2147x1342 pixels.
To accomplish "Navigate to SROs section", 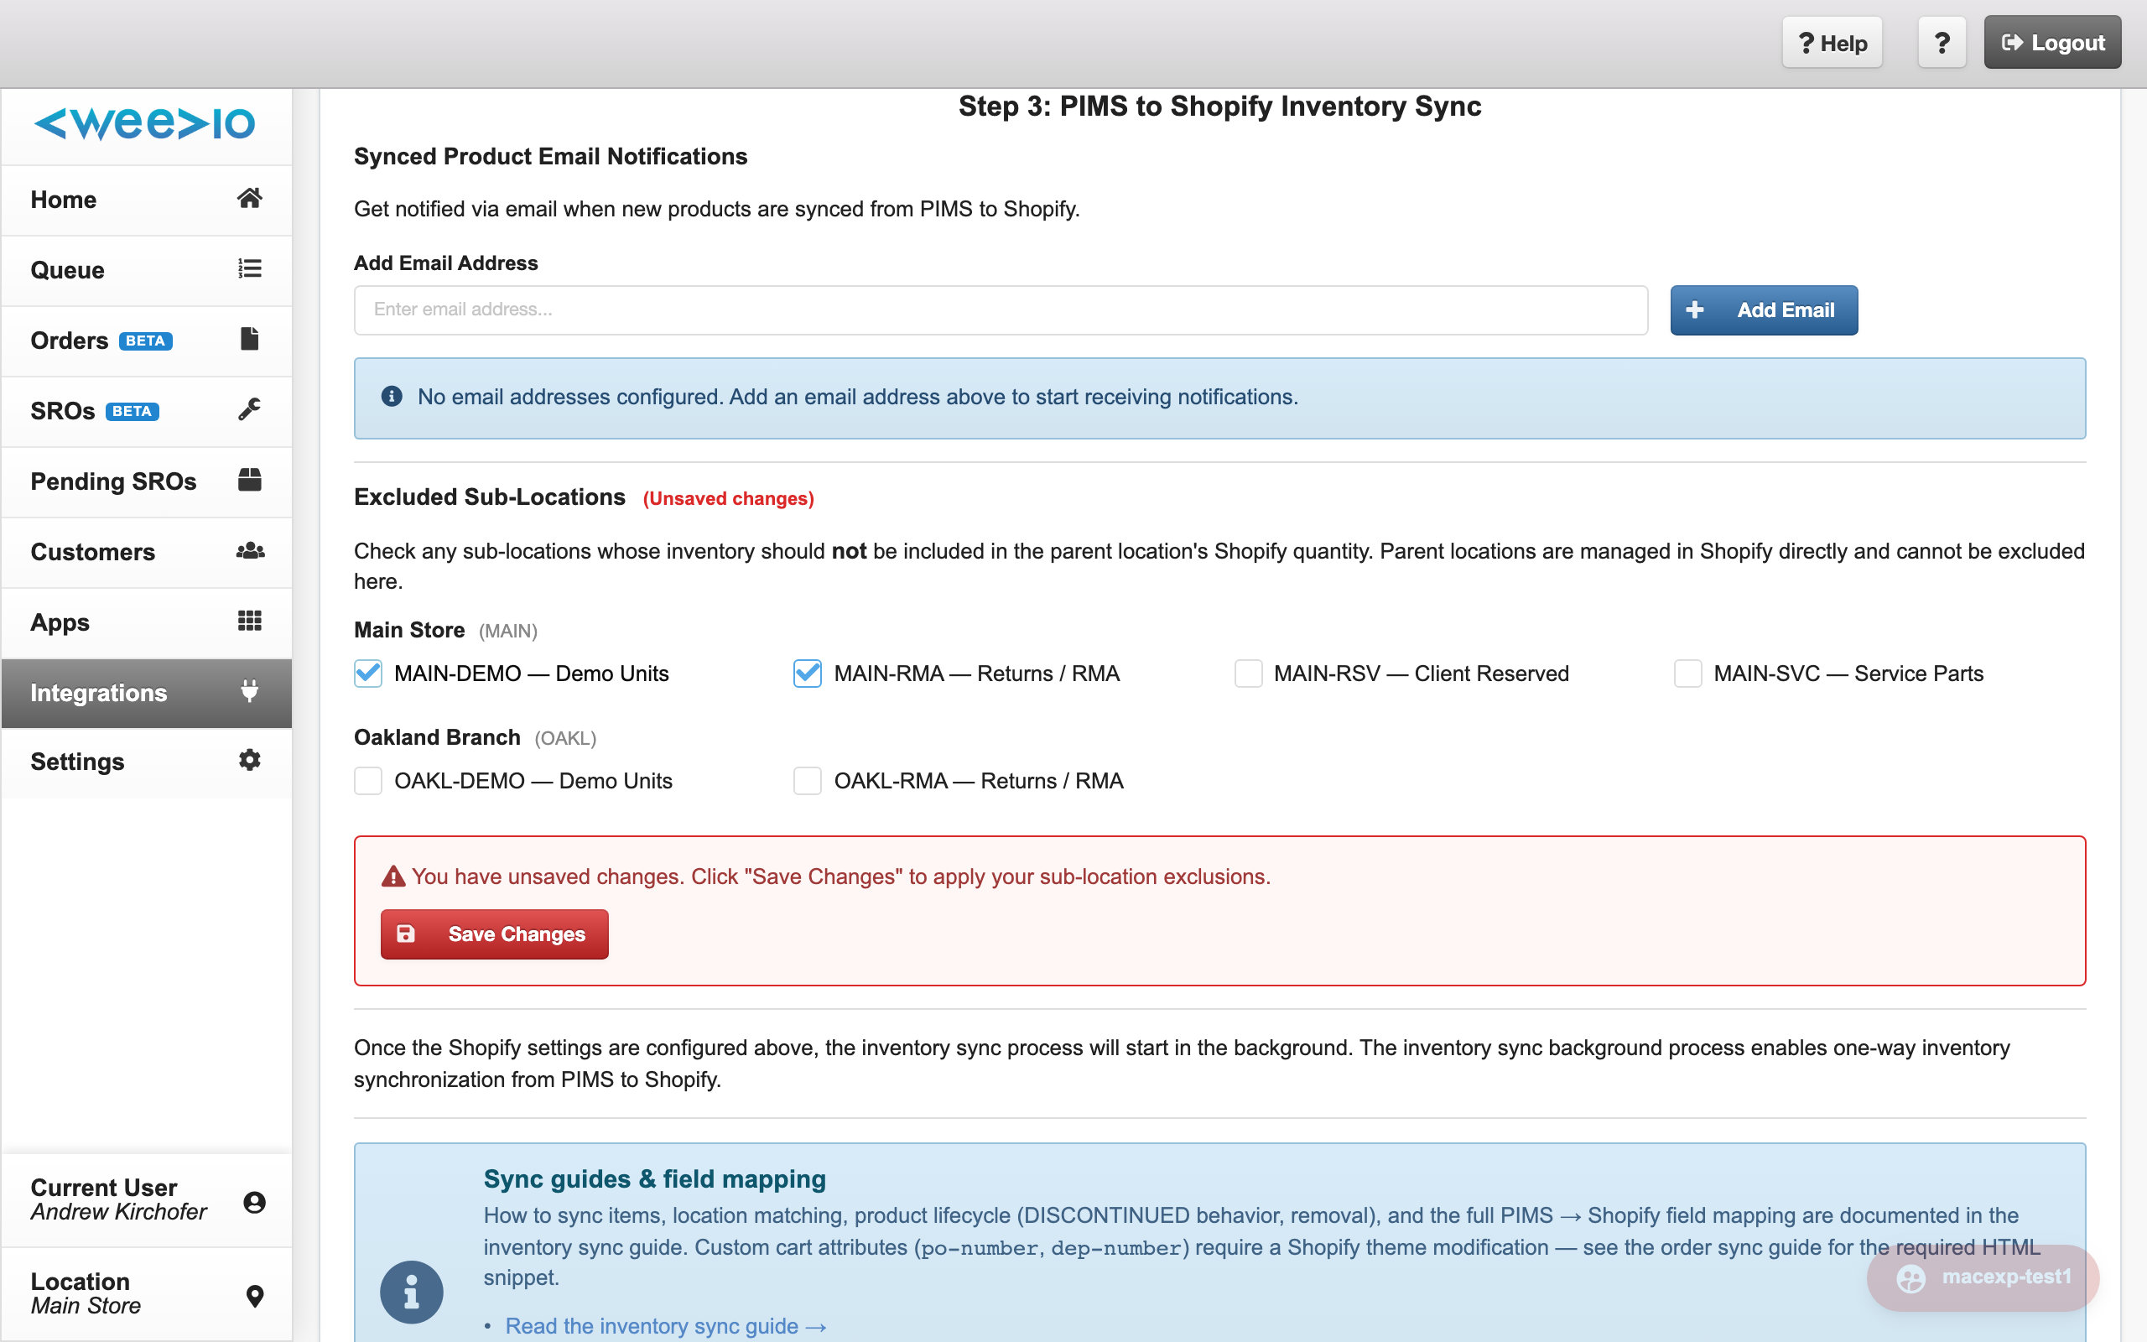I will pyautogui.click(x=147, y=411).
